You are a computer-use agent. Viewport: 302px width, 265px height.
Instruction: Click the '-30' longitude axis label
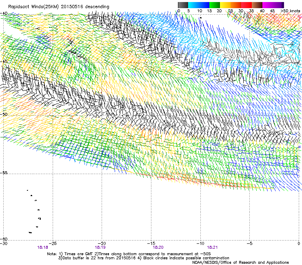tap(4, 243)
